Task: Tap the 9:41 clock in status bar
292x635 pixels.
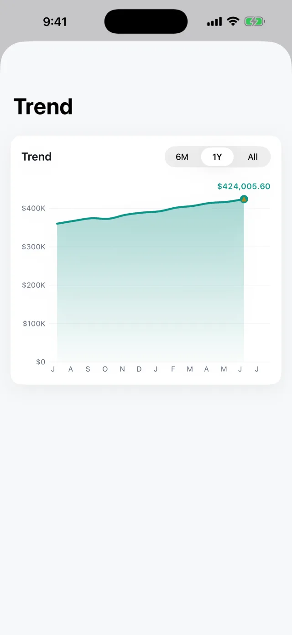Action: pos(55,21)
